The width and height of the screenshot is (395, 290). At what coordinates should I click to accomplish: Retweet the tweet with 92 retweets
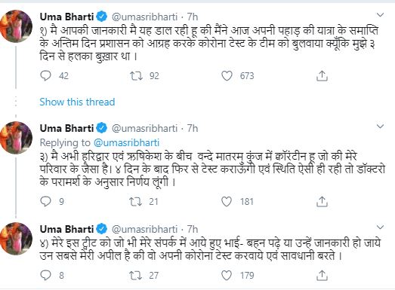[x=136, y=75]
